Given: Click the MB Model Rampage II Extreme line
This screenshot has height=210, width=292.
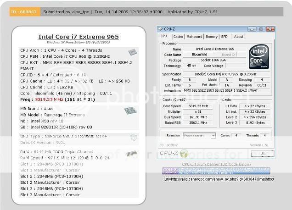Looking at the screenshot, I should click(x=52, y=115).
